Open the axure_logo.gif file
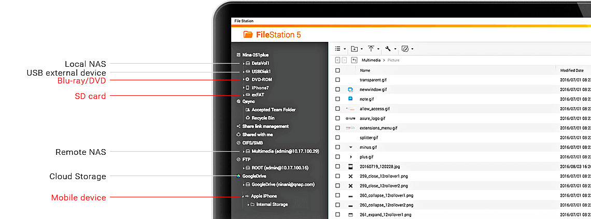591x219 pixels. coord(372,119)
